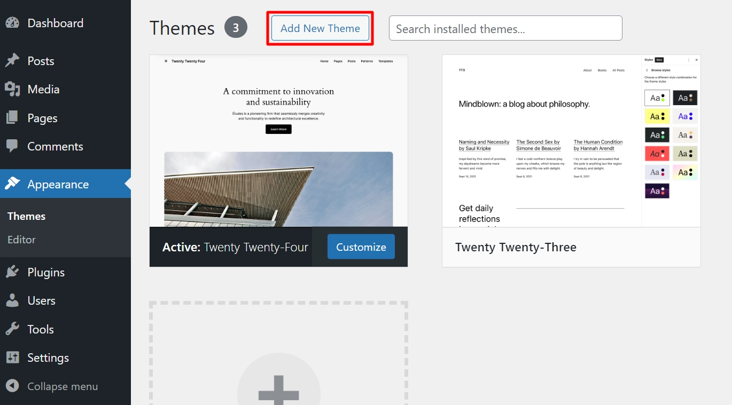Screen dimensions: 732x405
Task: Click the theme count badge showing 3
Action: point(236,28)
